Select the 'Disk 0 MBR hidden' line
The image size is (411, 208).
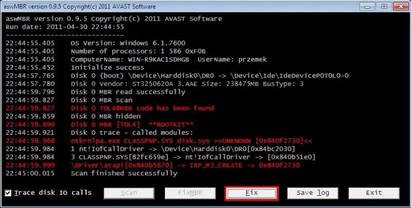73,116
